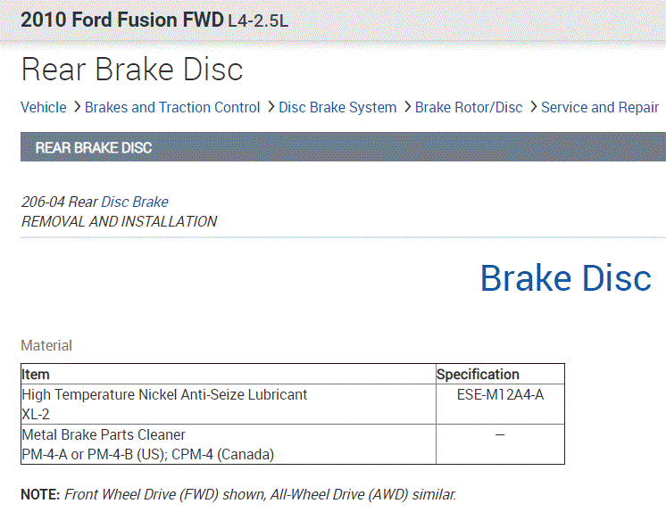Click the Specification column header
This screenshot has width=666, height=512.
(478, 374)
